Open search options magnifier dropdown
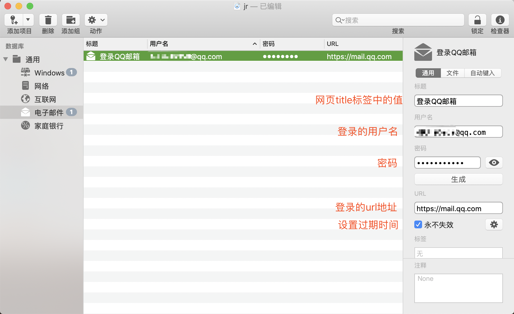This screenshot has width=514, height=314. 340,20
